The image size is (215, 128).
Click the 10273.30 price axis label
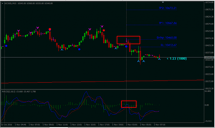tap(209, 67)
